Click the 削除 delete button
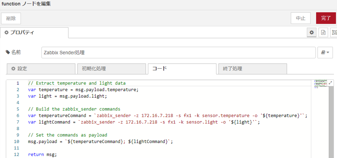Viewport: 337px width, 158px height. (11, 18)
